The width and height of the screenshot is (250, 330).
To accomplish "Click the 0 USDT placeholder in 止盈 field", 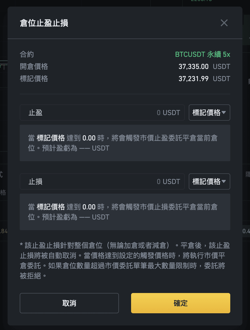I will coord(168,113).
